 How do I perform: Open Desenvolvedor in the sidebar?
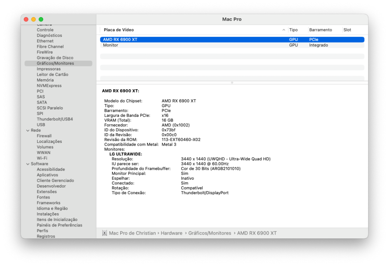(x=51, y=186)
